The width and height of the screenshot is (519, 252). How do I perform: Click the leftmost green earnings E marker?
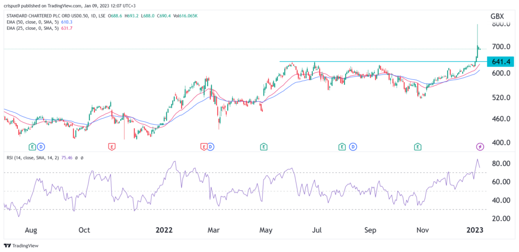[x=32, y=146]
